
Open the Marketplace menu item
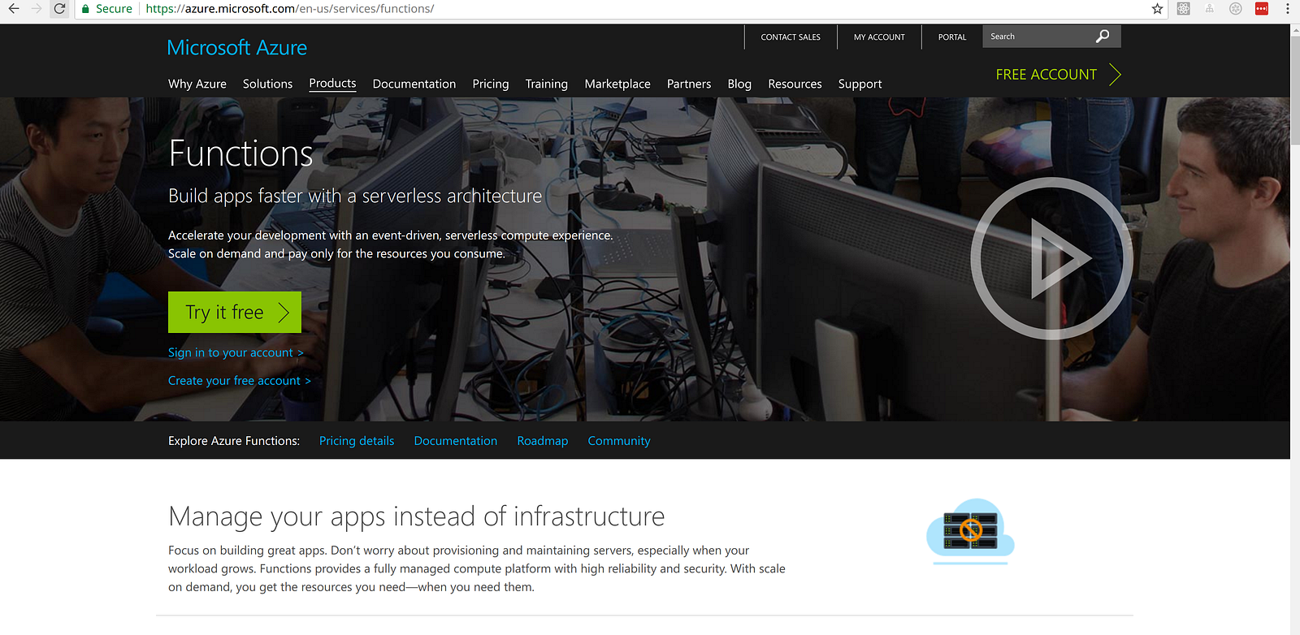point(617,84)
